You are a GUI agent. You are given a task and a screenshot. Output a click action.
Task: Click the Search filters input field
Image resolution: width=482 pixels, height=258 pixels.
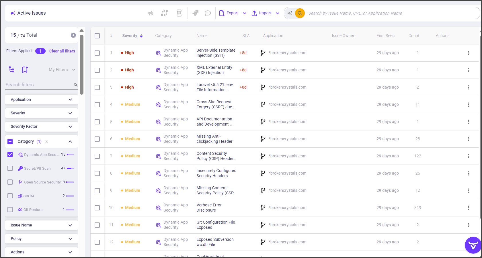click(x=39, y=85)
